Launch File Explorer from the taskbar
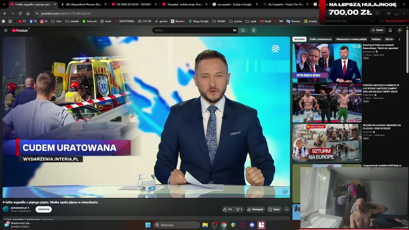Image resolution: width=409 pixels, height=230 pixels. 205,225
